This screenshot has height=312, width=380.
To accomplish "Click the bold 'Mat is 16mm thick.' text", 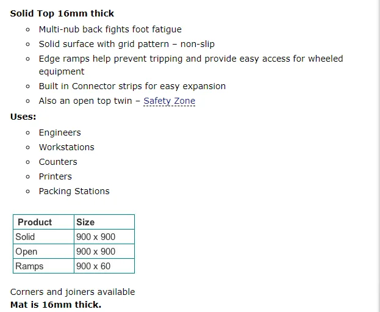I will tap(56, 305).
